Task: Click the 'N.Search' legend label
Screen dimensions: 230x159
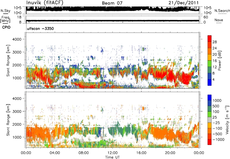Action: [222, 11]
